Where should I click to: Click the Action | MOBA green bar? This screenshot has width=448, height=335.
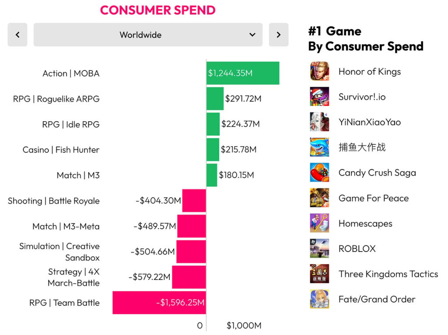243,73
